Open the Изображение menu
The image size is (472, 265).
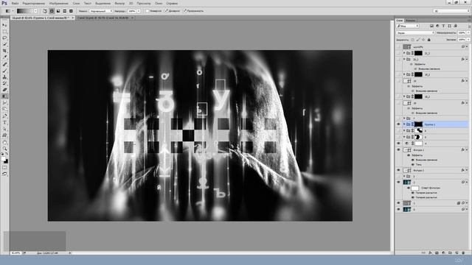59,3
